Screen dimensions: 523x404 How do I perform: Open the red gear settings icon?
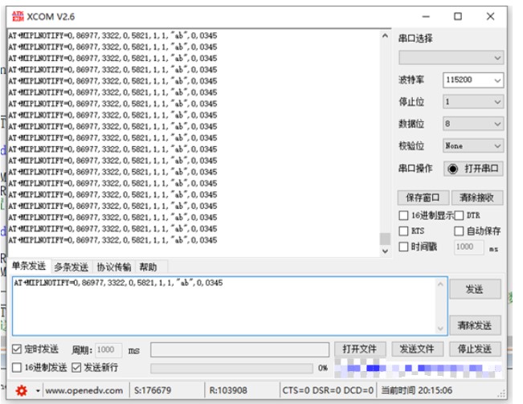pyautogui.click(x=22, y=390)
